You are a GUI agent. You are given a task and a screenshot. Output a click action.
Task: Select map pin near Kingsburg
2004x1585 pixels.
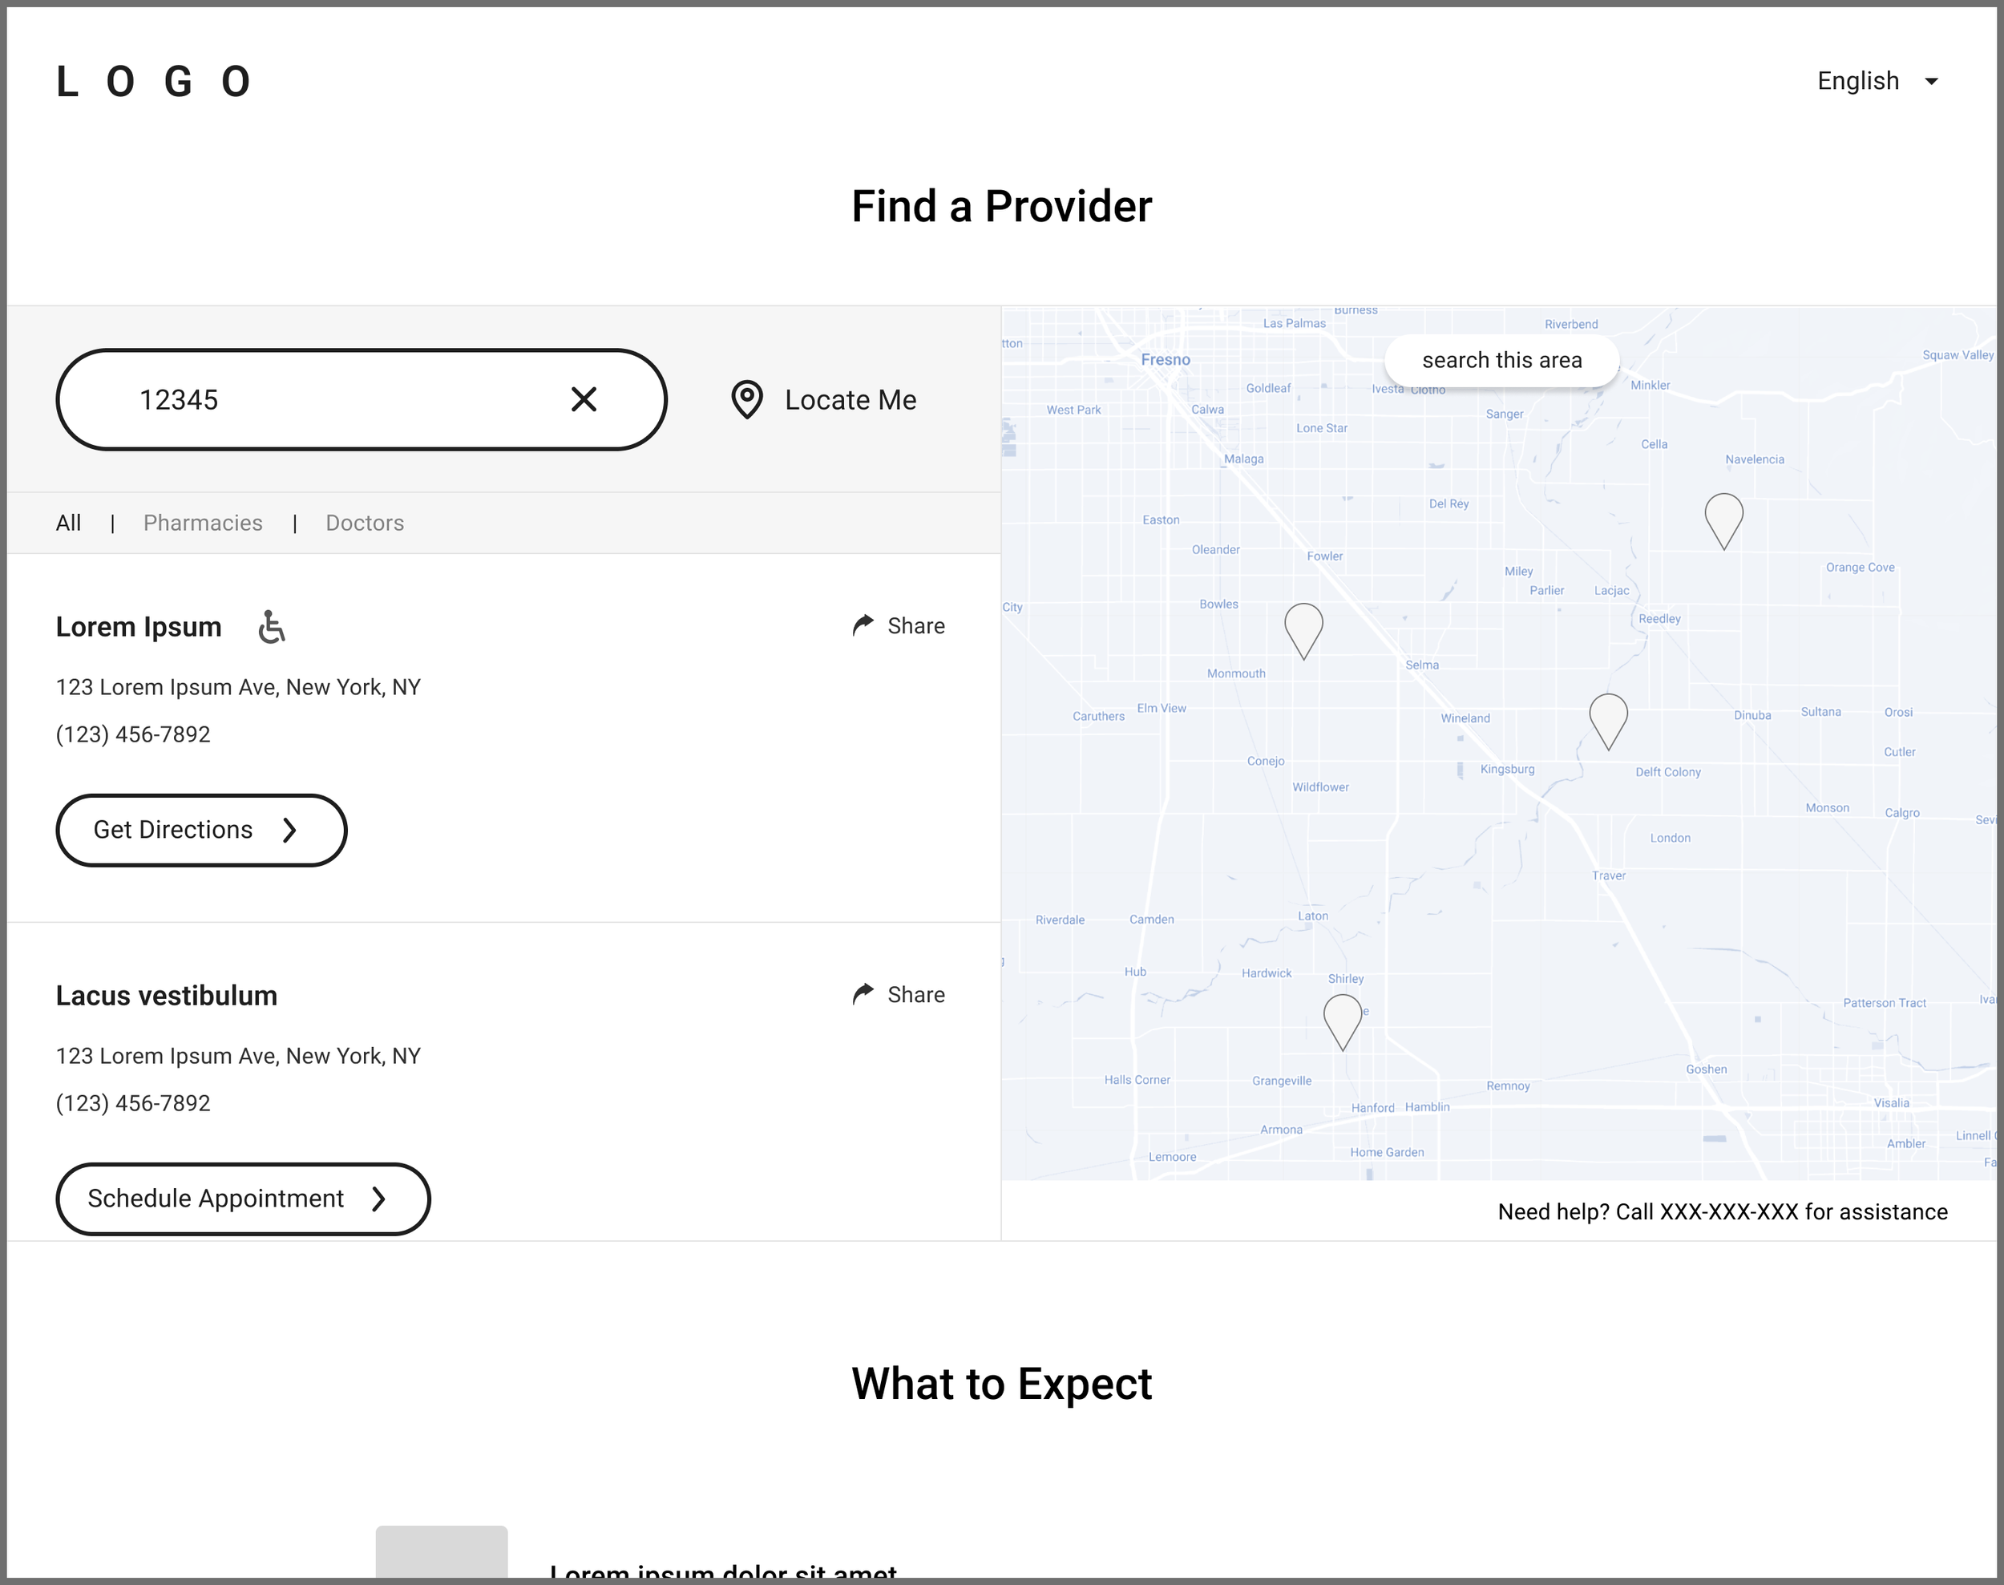pos(1608,717)
